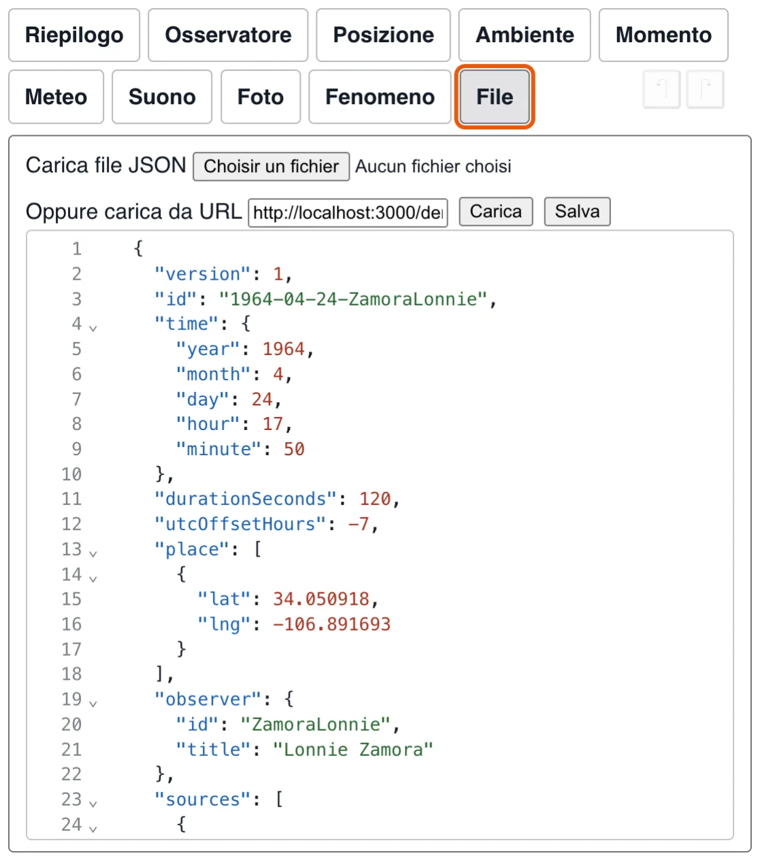Image resolution: width=760 pixels, height=860 pixels.
Task: Go to the Posizione tab
Action: click(x=383, y=35)
